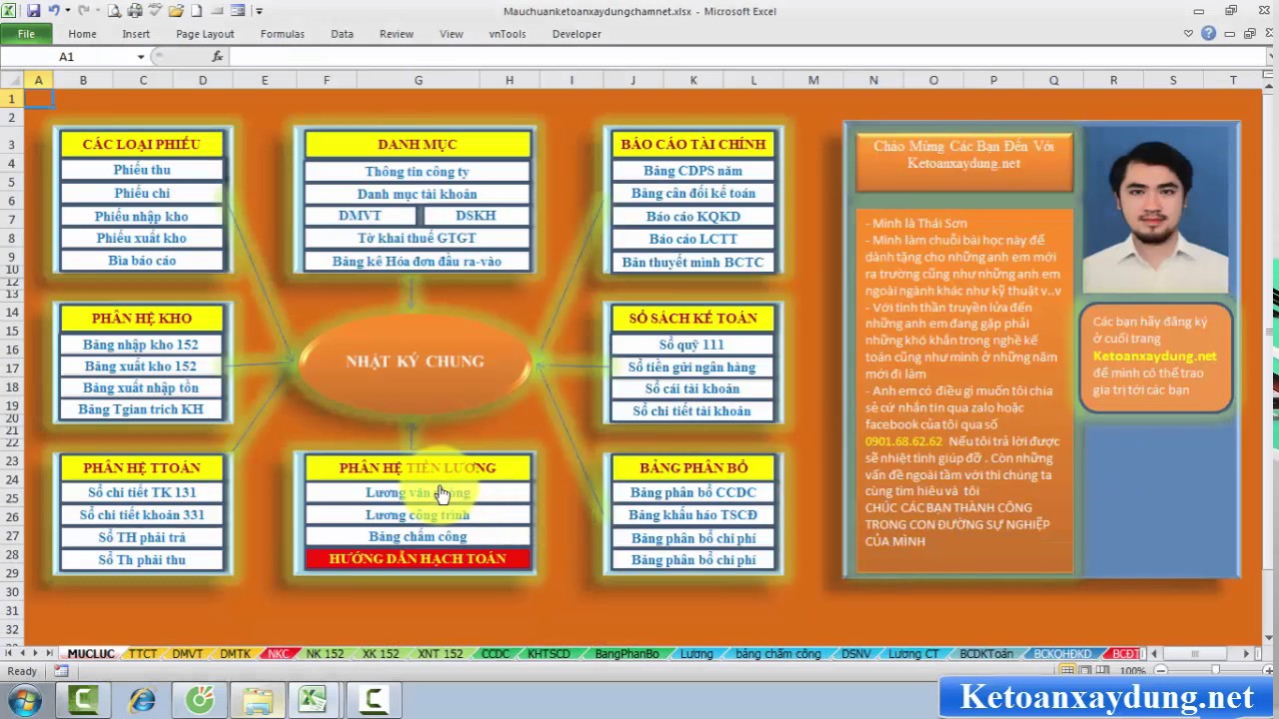Click the DMVT button
The image size is (1279, 719).
pyautogui.click(x=360, y=216)
